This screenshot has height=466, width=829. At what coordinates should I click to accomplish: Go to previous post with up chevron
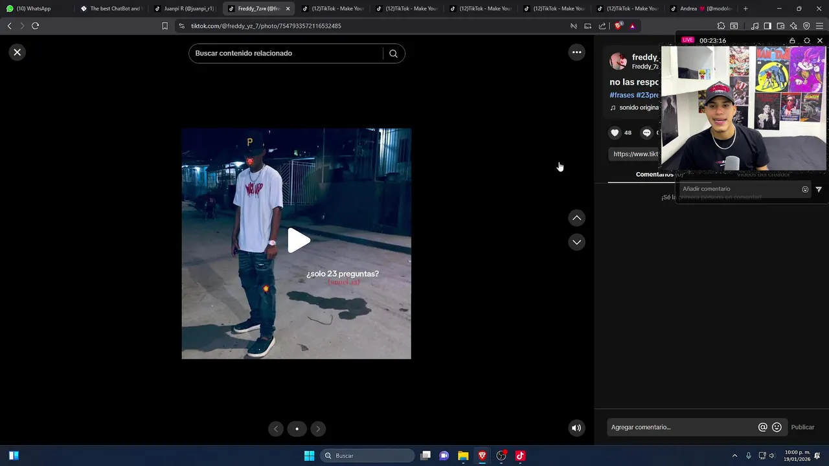pos(576,218)
